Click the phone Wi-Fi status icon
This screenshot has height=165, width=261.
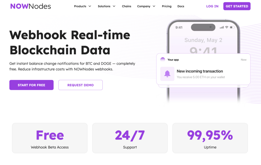click(227, 27)
